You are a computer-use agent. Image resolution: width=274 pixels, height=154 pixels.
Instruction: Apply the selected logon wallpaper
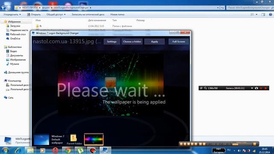coord(155,41)
